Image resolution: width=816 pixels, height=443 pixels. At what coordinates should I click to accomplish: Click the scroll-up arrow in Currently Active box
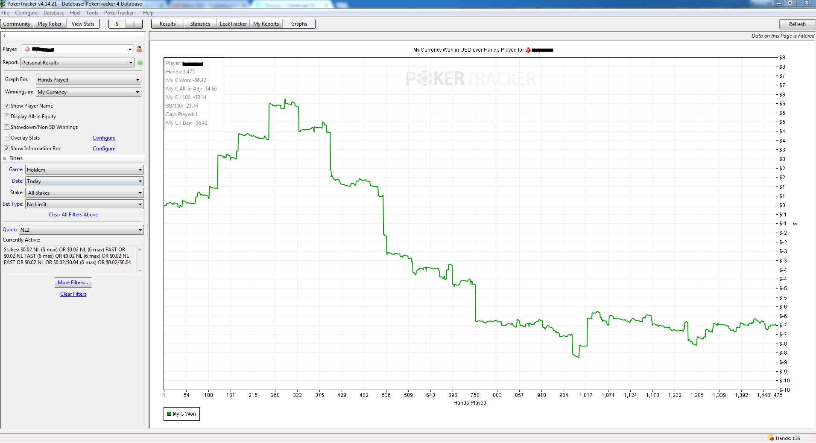tap(140, 250)
